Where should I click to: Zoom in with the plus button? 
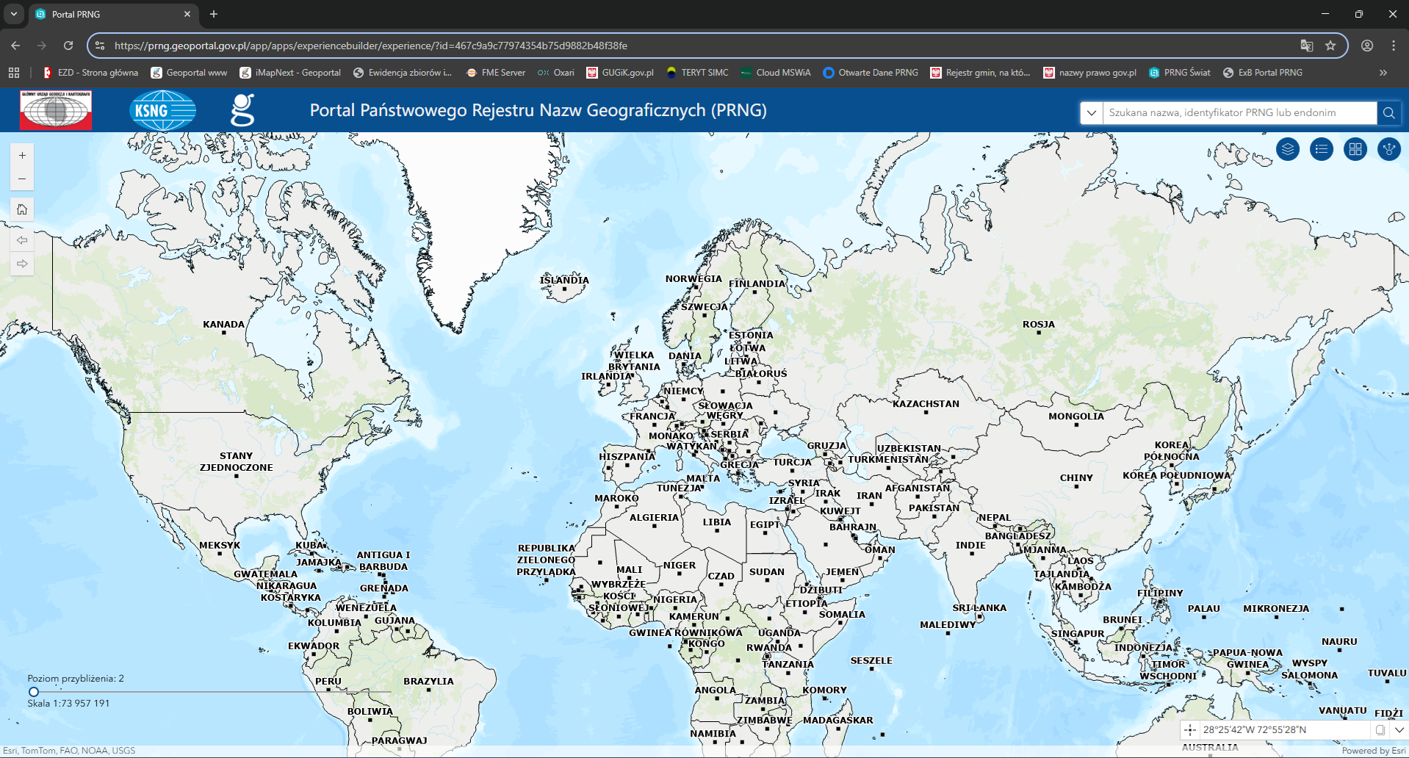pos(22,156)
